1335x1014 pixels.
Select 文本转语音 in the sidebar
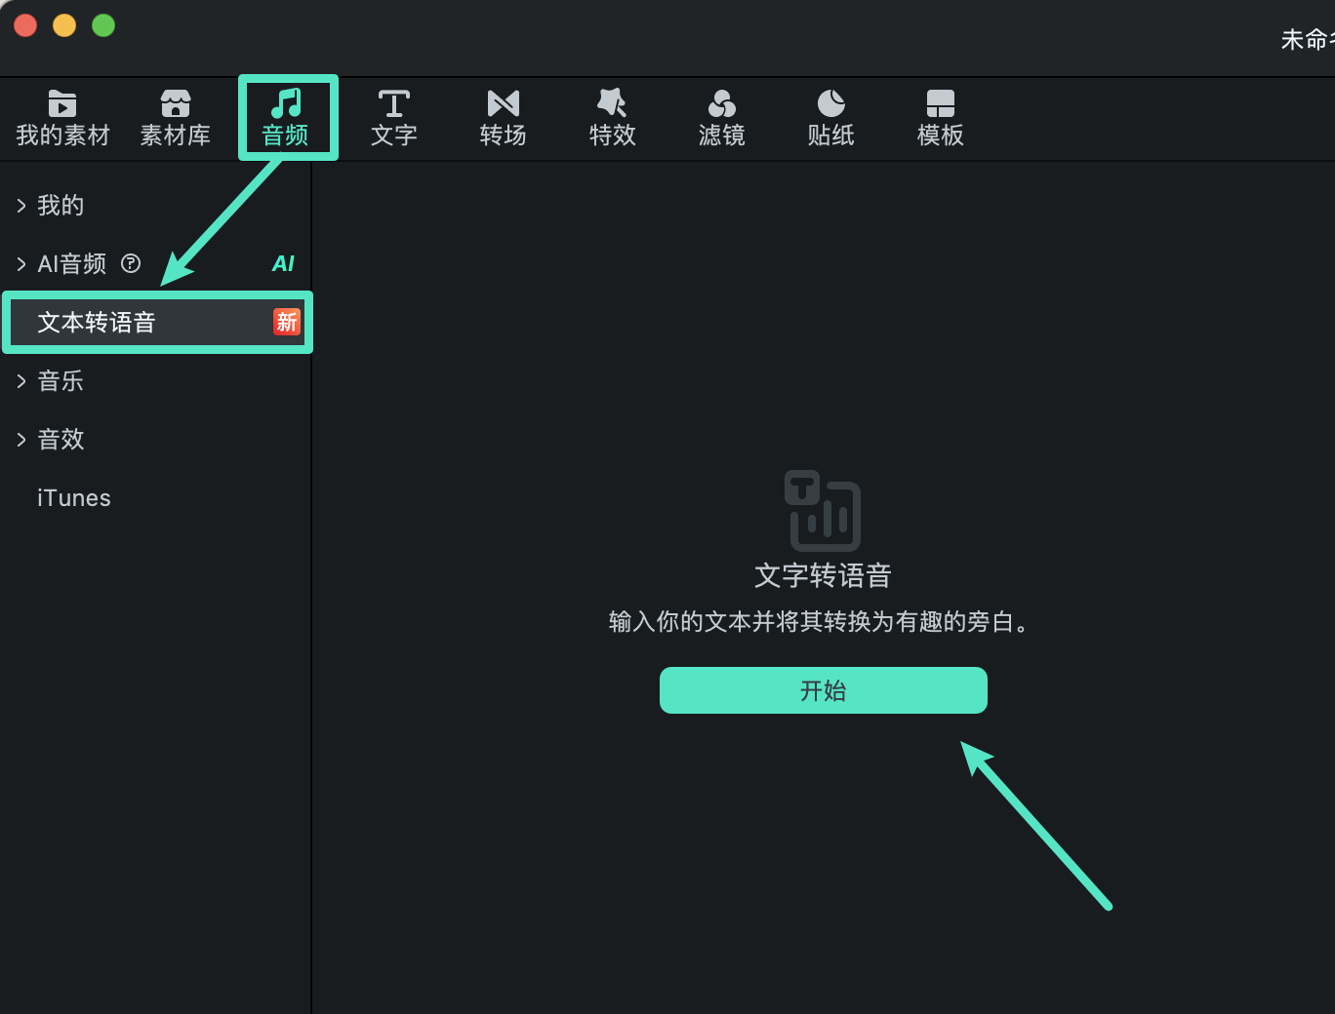coord(157,322)
